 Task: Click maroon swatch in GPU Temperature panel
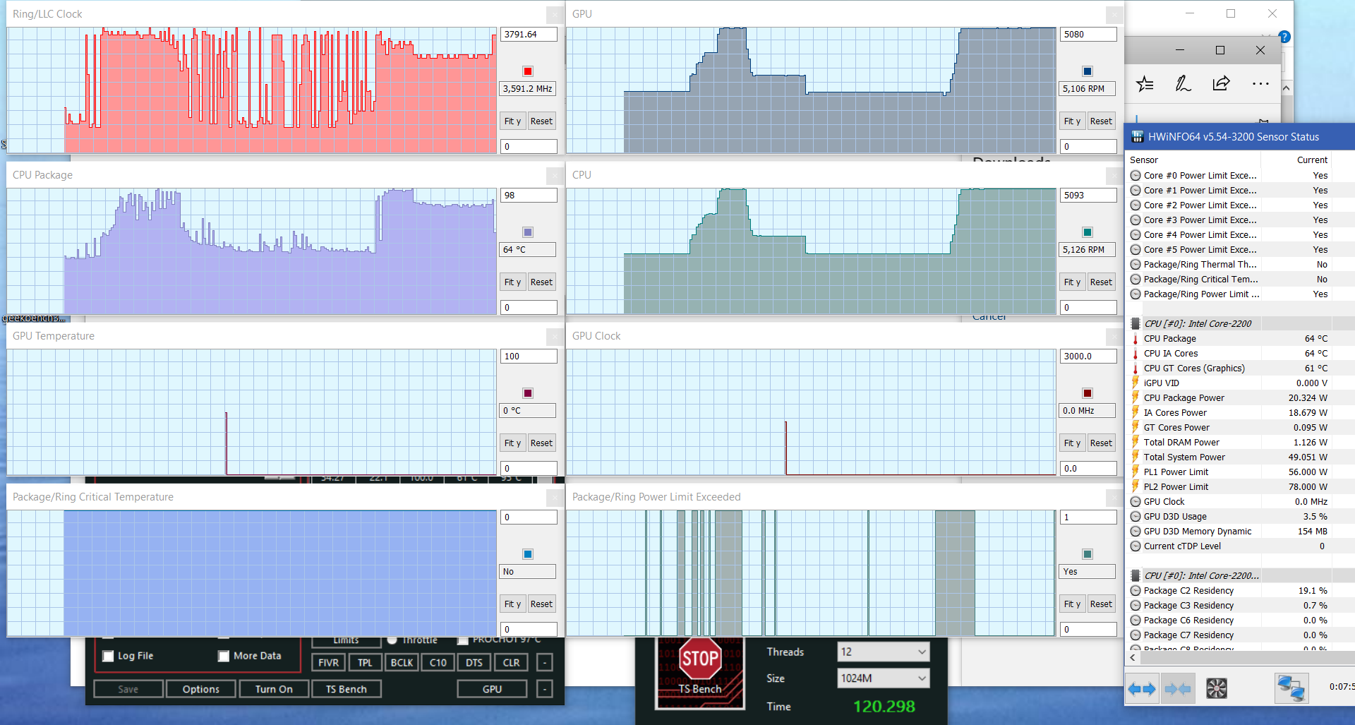(x=528, y=393)
